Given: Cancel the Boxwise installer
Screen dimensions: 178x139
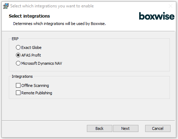Looking at the screenshot, I should point(158,128).
